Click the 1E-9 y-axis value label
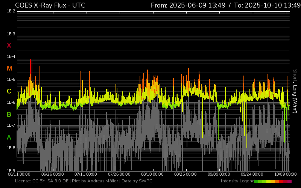 (11, 170)
